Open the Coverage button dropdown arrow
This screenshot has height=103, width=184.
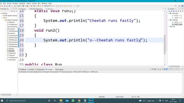click(25, 6)
